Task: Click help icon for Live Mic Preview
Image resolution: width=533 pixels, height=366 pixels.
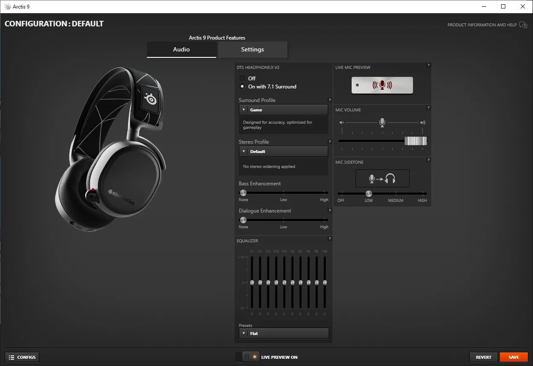Action: (x=428, y=65)
